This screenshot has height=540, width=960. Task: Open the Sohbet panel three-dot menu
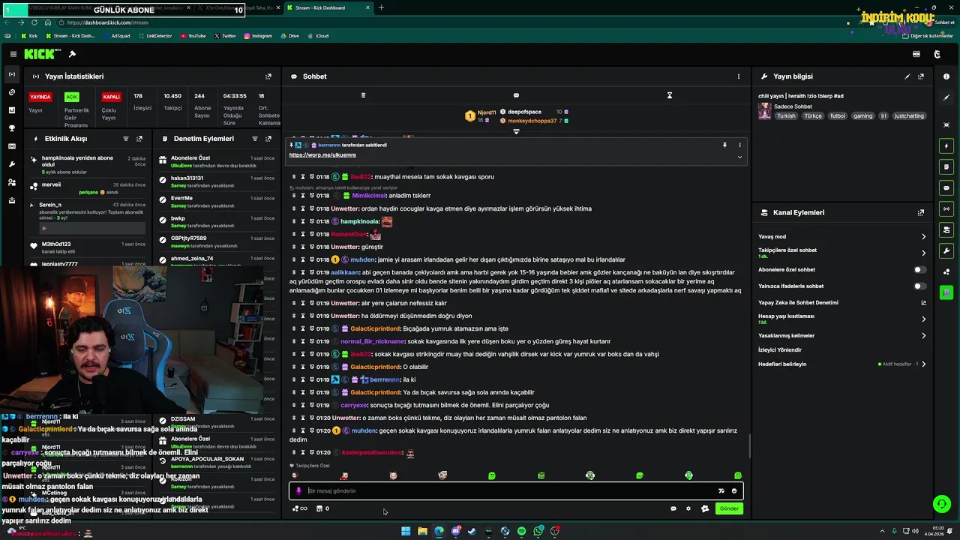pos(739,76)
